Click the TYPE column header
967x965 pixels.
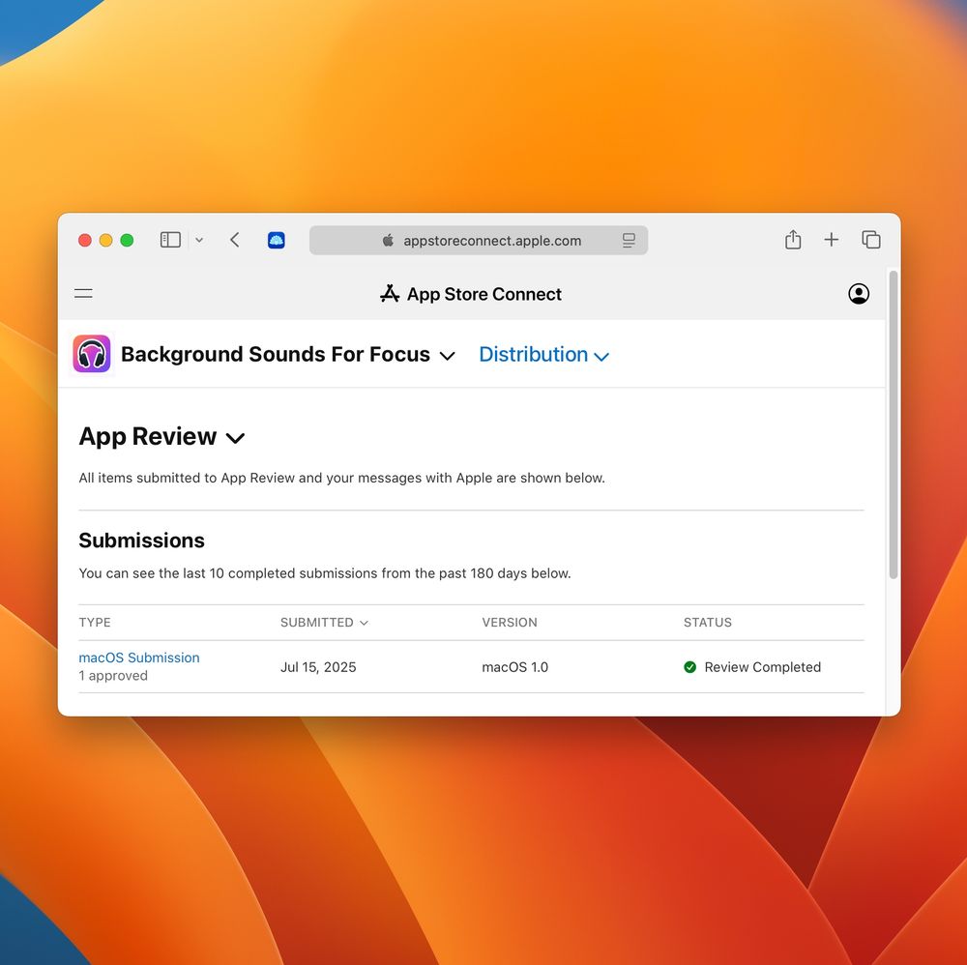[x=95, y=622]
